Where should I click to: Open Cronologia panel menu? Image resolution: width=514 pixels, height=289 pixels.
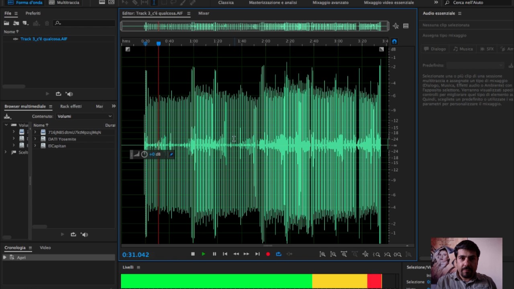coord(30,248)
